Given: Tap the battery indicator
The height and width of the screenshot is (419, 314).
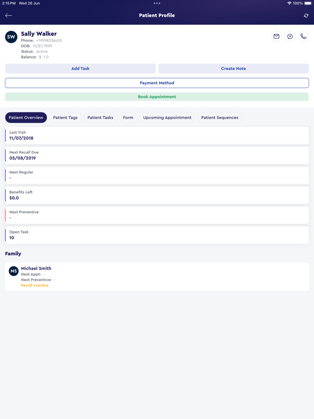Looking at the screenshot, I should pyautogui.click(x=308, y=3).
